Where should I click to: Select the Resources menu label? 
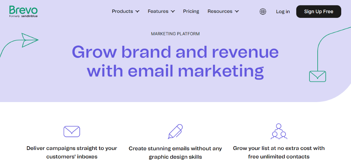point(220,11)
